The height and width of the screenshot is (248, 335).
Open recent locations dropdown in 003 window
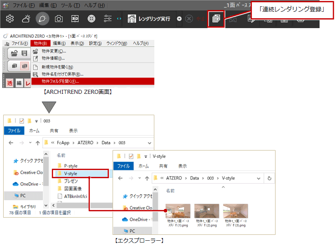coord(30,142)
